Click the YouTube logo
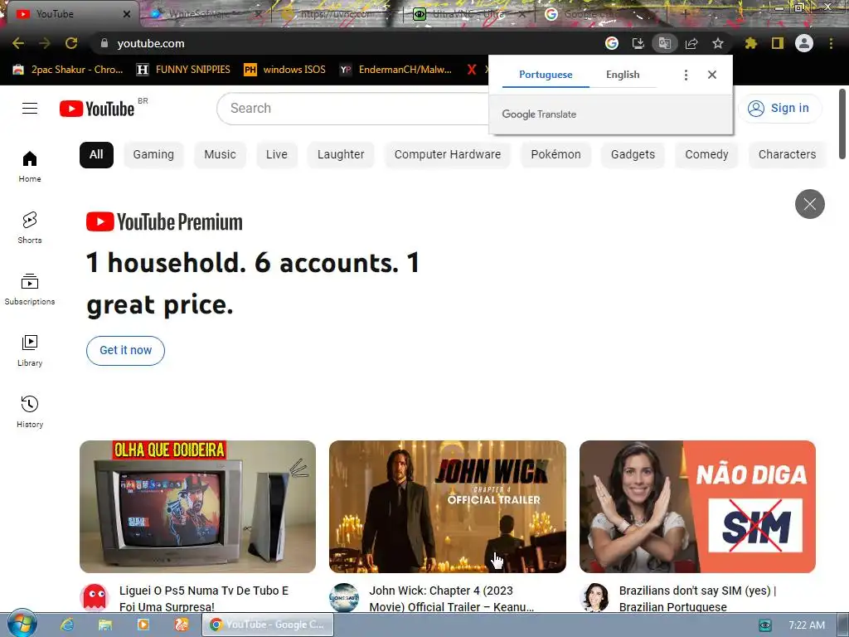Viewport: 849px width, 637px height. [x=97, y=109]
